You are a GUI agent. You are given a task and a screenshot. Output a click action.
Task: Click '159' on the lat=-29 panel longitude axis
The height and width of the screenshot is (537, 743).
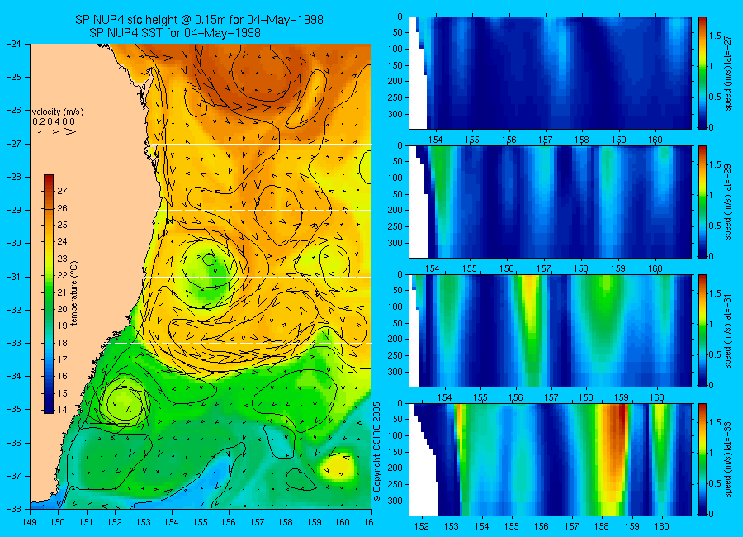point(618,269)
